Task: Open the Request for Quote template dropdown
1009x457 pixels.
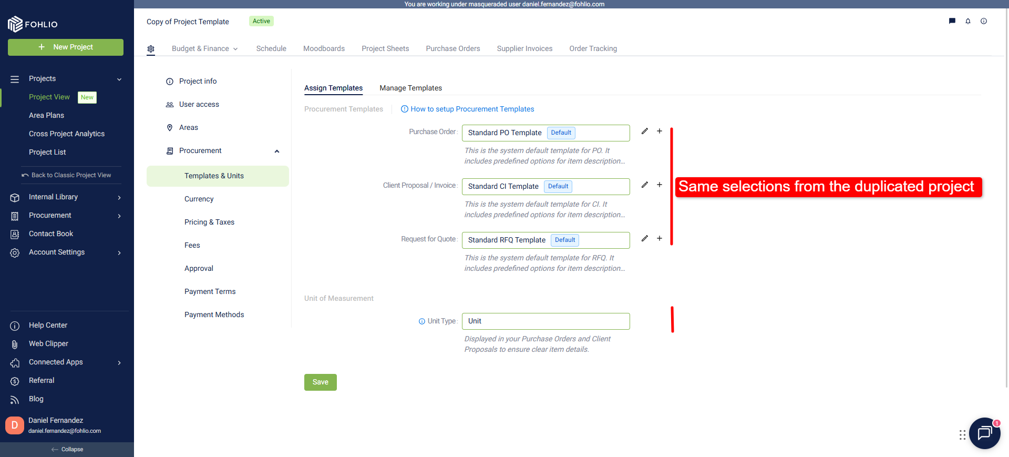Action: (545, 240)
